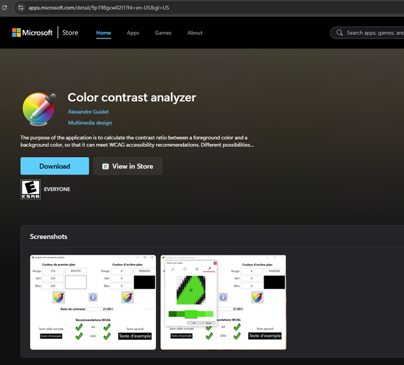Open the About tab

(194, 33)
